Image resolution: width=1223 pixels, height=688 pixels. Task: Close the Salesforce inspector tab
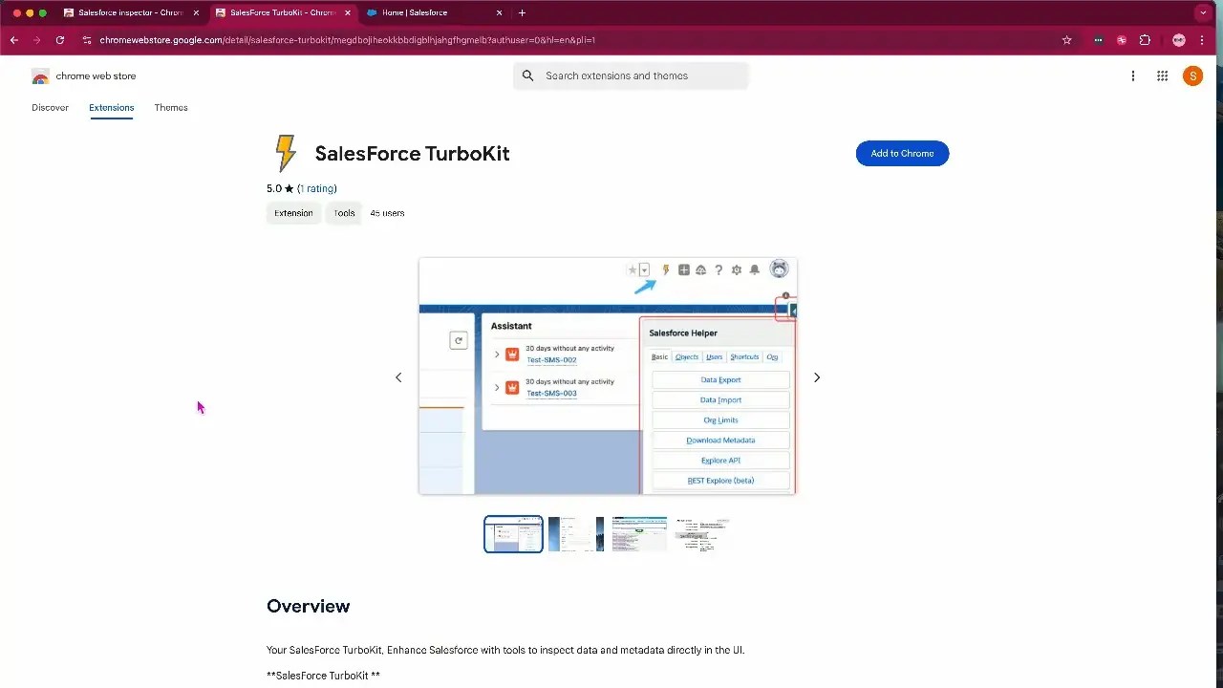point(196,12)
